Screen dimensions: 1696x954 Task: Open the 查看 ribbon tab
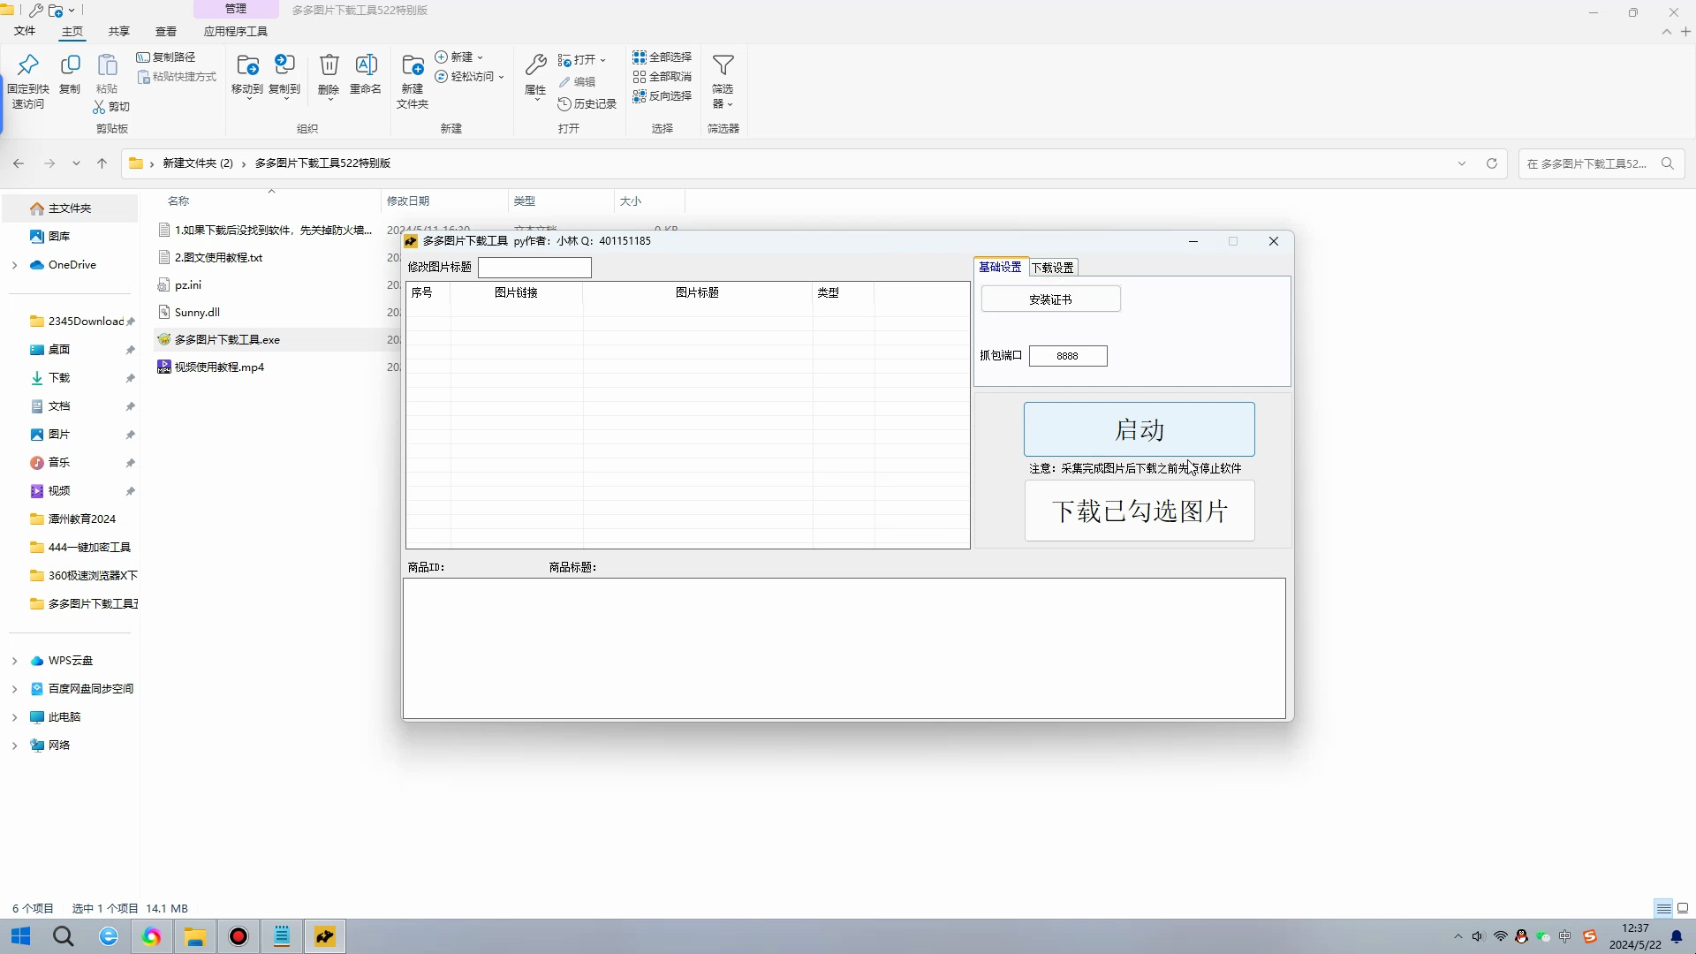tap(166, 32)
